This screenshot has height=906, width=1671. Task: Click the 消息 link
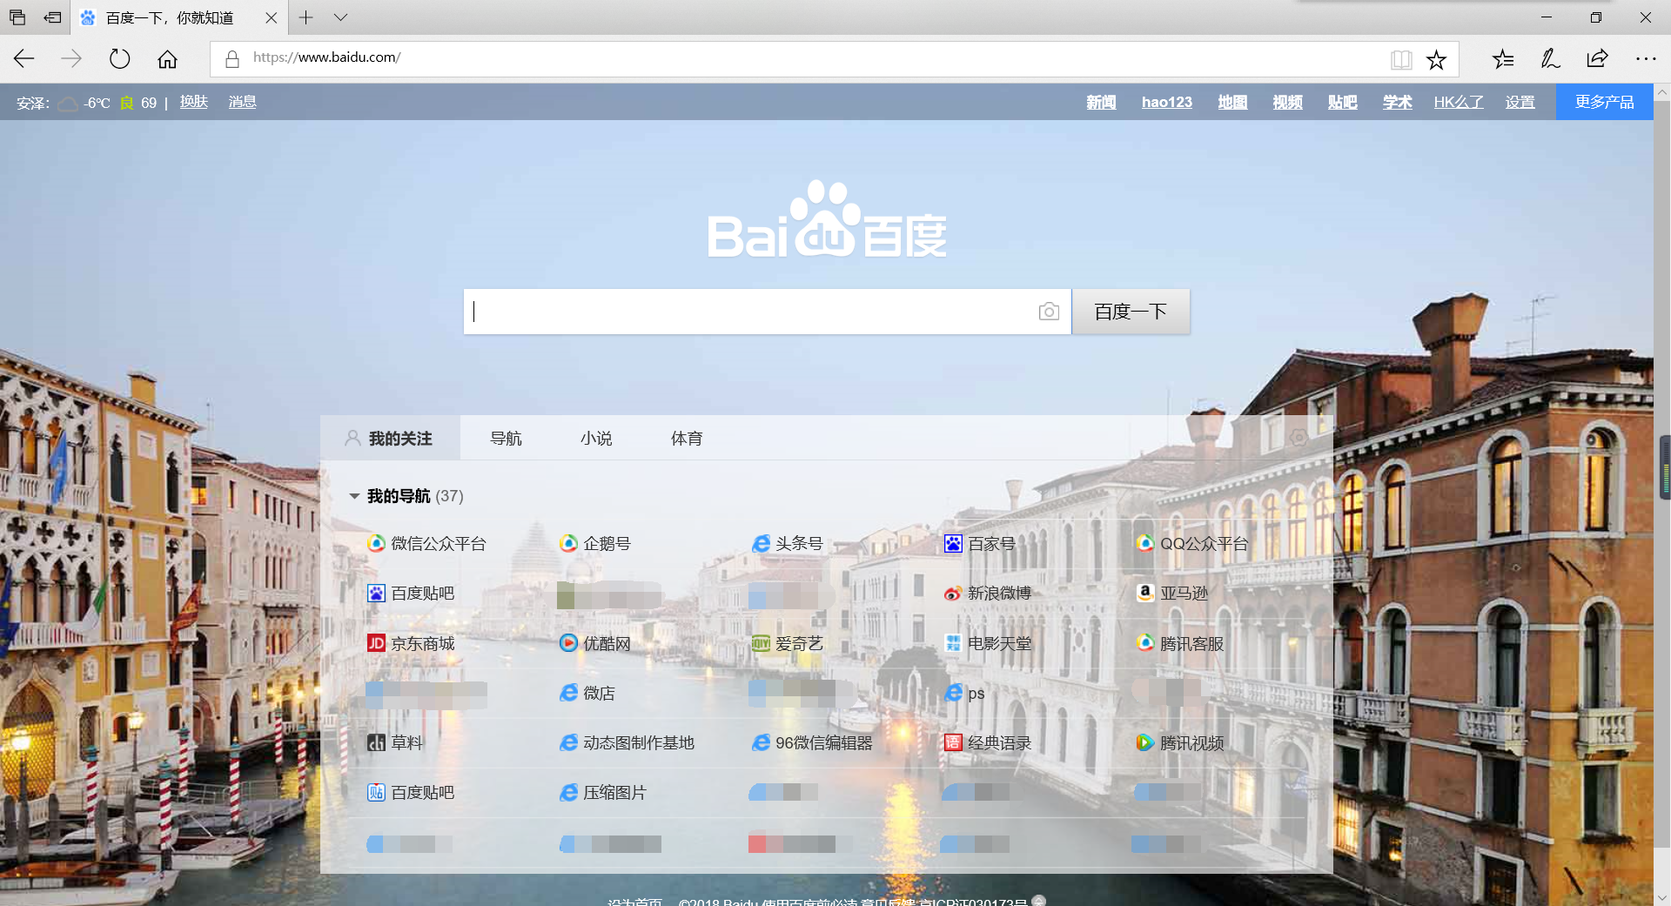[x=242, y=102]
